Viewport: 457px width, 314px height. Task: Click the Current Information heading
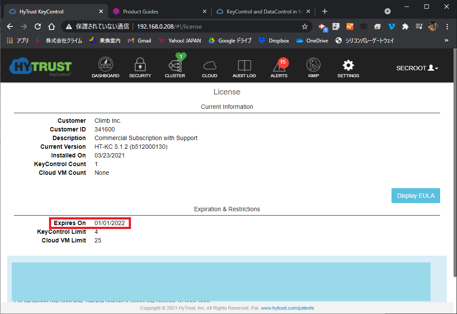227,107
